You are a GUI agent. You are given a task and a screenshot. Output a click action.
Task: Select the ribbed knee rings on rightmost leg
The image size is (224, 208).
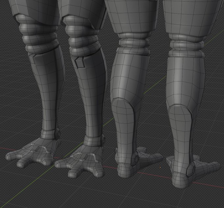186,45
